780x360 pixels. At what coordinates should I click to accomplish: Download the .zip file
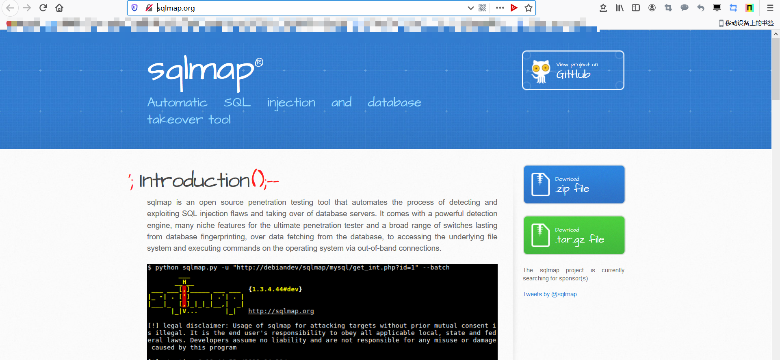(x=574, y=184)
